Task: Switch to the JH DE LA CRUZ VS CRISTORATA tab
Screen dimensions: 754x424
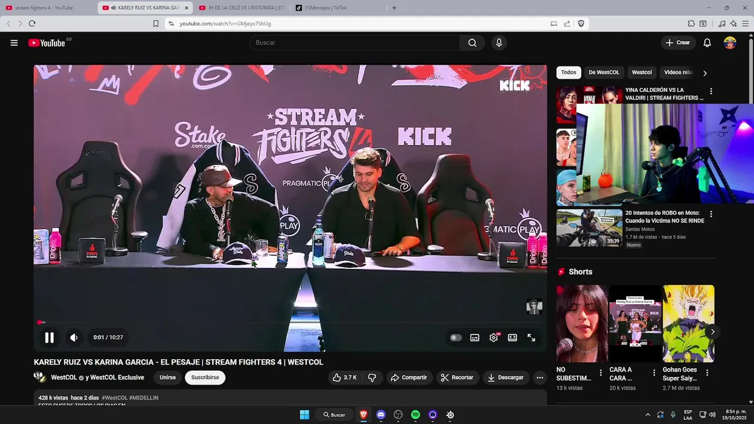Action: pyautogui.click(x=242, y=8)
